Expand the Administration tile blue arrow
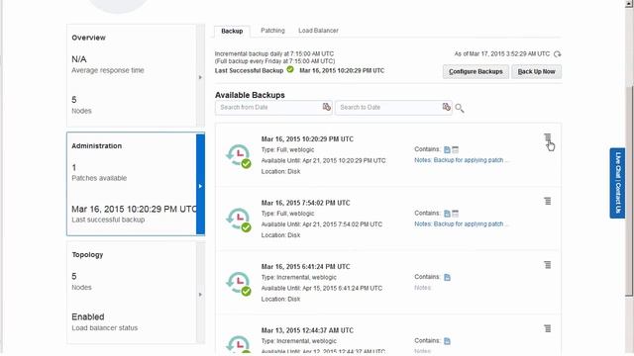The width and height of the screenshot is (634, 356). point(200,186)
